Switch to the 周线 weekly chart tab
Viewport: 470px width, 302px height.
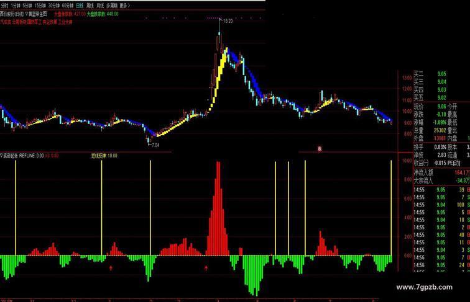tap(90, 6)
